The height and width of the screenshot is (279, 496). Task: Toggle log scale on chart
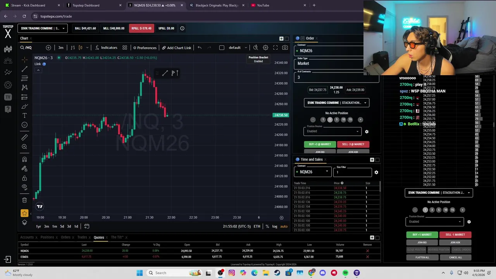275,226
